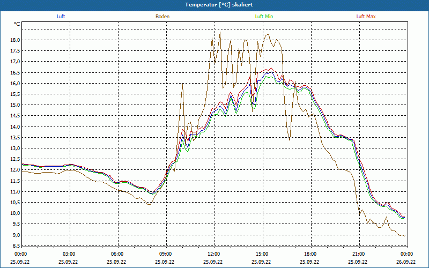Click the 03:00 time axis label
This screenshot has width=429, height=268.
(x=69, y=254)
